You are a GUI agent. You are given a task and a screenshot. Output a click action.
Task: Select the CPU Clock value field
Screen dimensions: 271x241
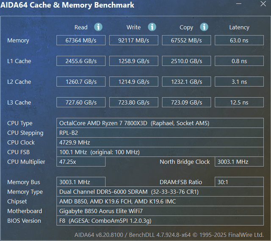(x=163, y=142)
